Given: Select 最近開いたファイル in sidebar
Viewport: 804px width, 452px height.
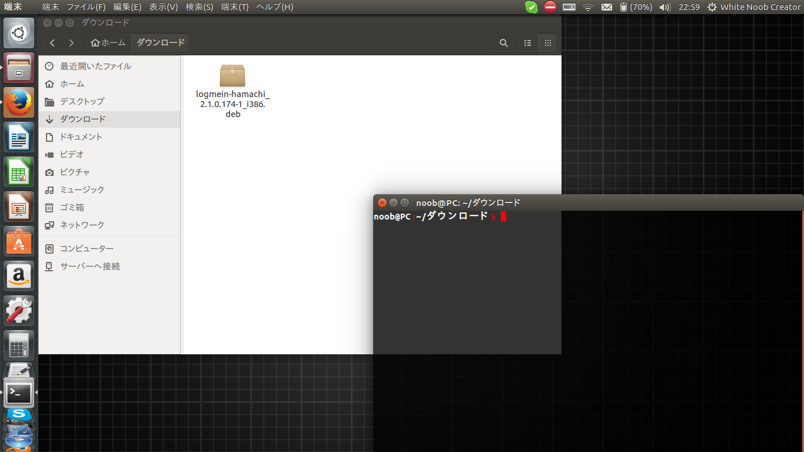Looking at the screenshot, I should pos(109,66).
